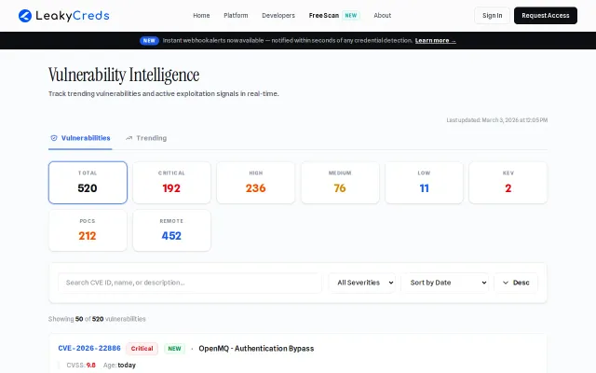Click the Showing 50 of 520 text

click(x=97, y=319)
